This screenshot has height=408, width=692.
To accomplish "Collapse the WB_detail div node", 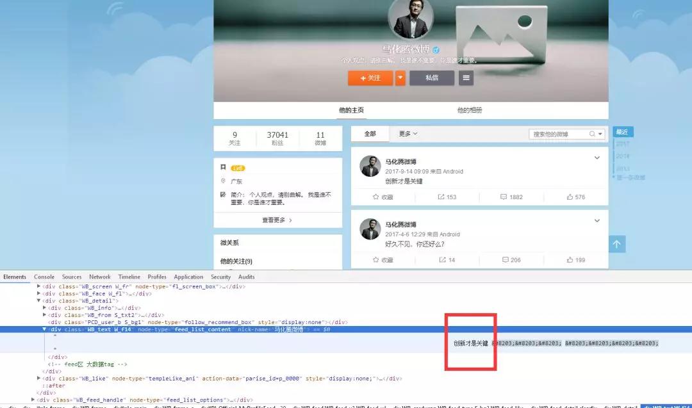I will point(39,300).
